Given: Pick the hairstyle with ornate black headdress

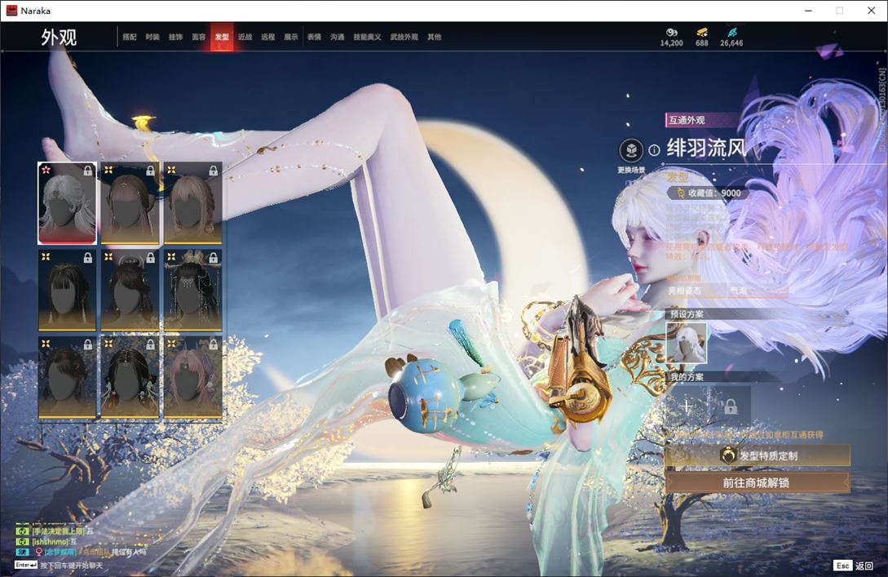Looking at the screenshot, I should (192, 290).
